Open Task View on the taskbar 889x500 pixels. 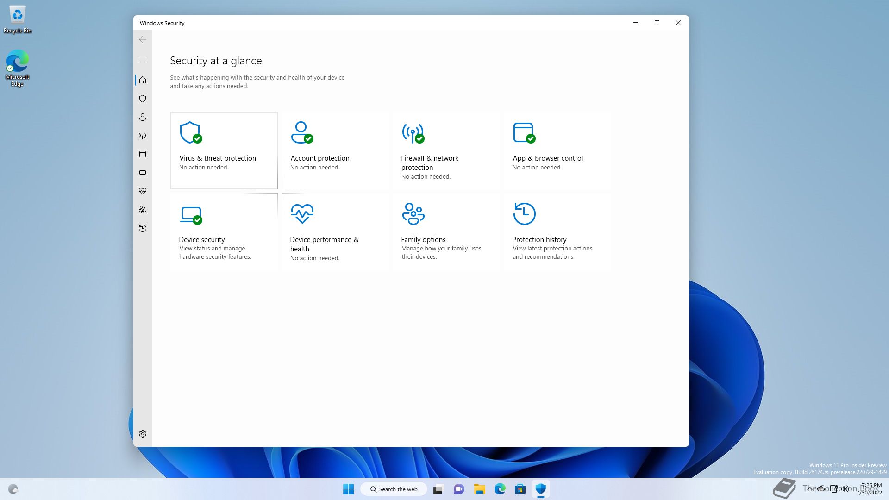438,489
